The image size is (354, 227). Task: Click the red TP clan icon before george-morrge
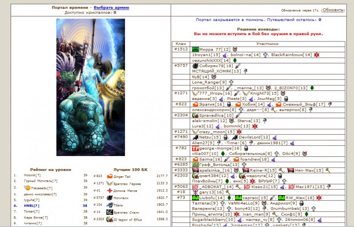tap(195, 148)
